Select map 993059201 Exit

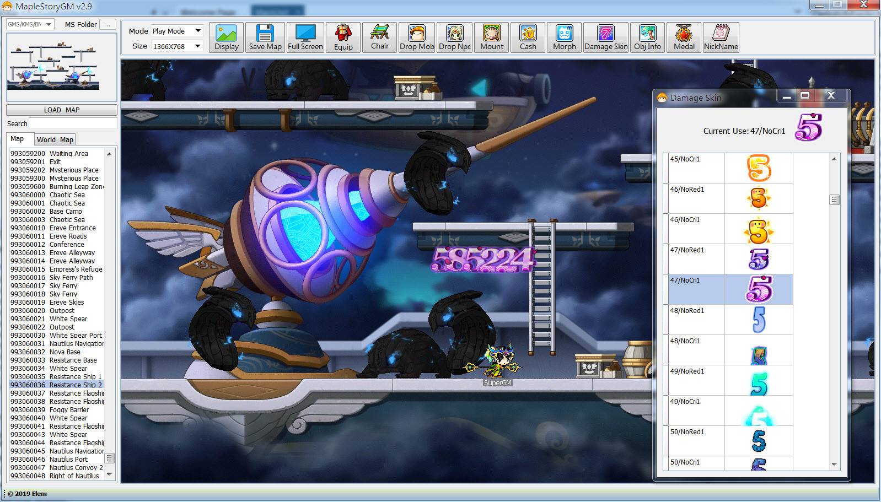click(x=56, y=161)
